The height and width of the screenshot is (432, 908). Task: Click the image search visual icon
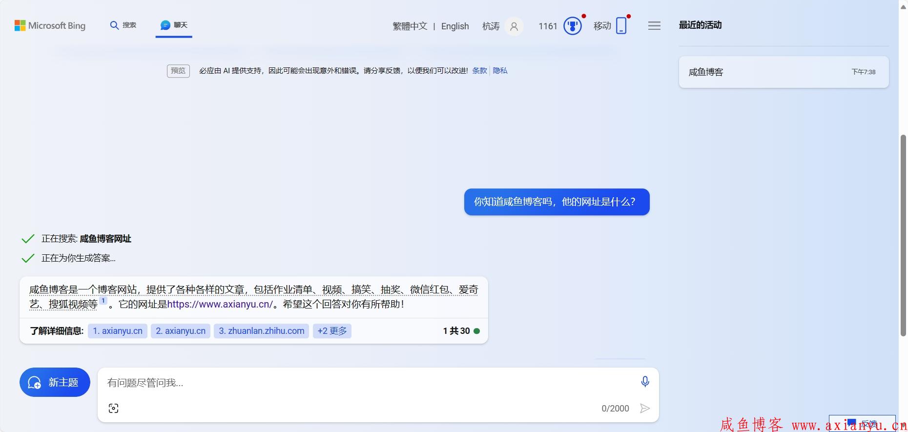(114, 409)
